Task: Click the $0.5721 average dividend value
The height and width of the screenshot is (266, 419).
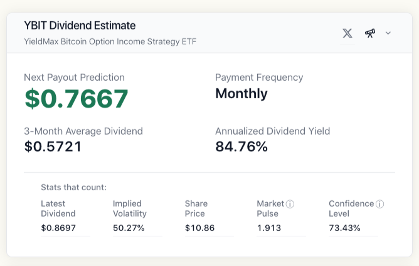Action: pos(53,146)
